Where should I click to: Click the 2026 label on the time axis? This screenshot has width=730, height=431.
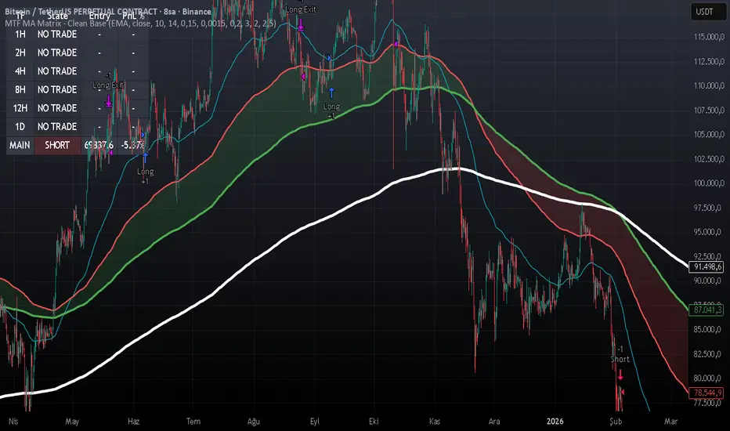click(555, 422)
